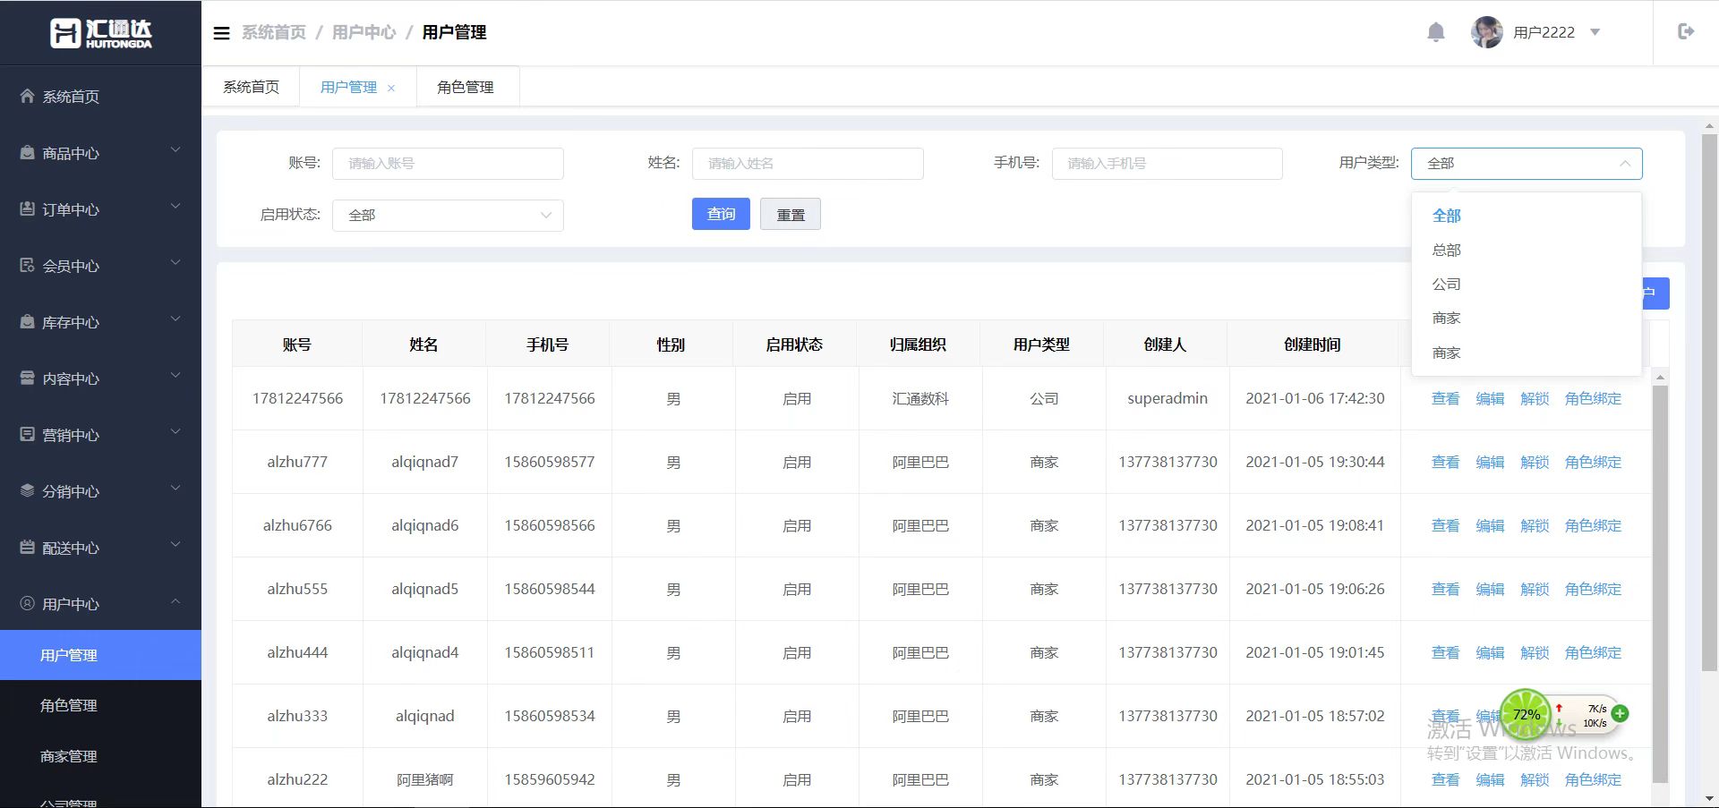Screen dimensions: 1719x808
Task: Click the icon beside 配送中心
Action: tap(28, 547)
